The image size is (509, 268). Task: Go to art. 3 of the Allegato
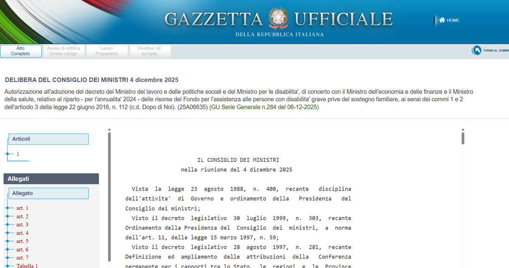[x=22, y=225]
